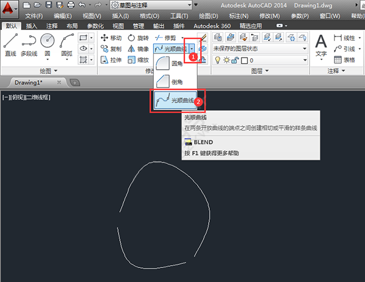Click the rectangle draw tool icon
Image resolution: width=365 pixels, height=282 pixels.
83,38
